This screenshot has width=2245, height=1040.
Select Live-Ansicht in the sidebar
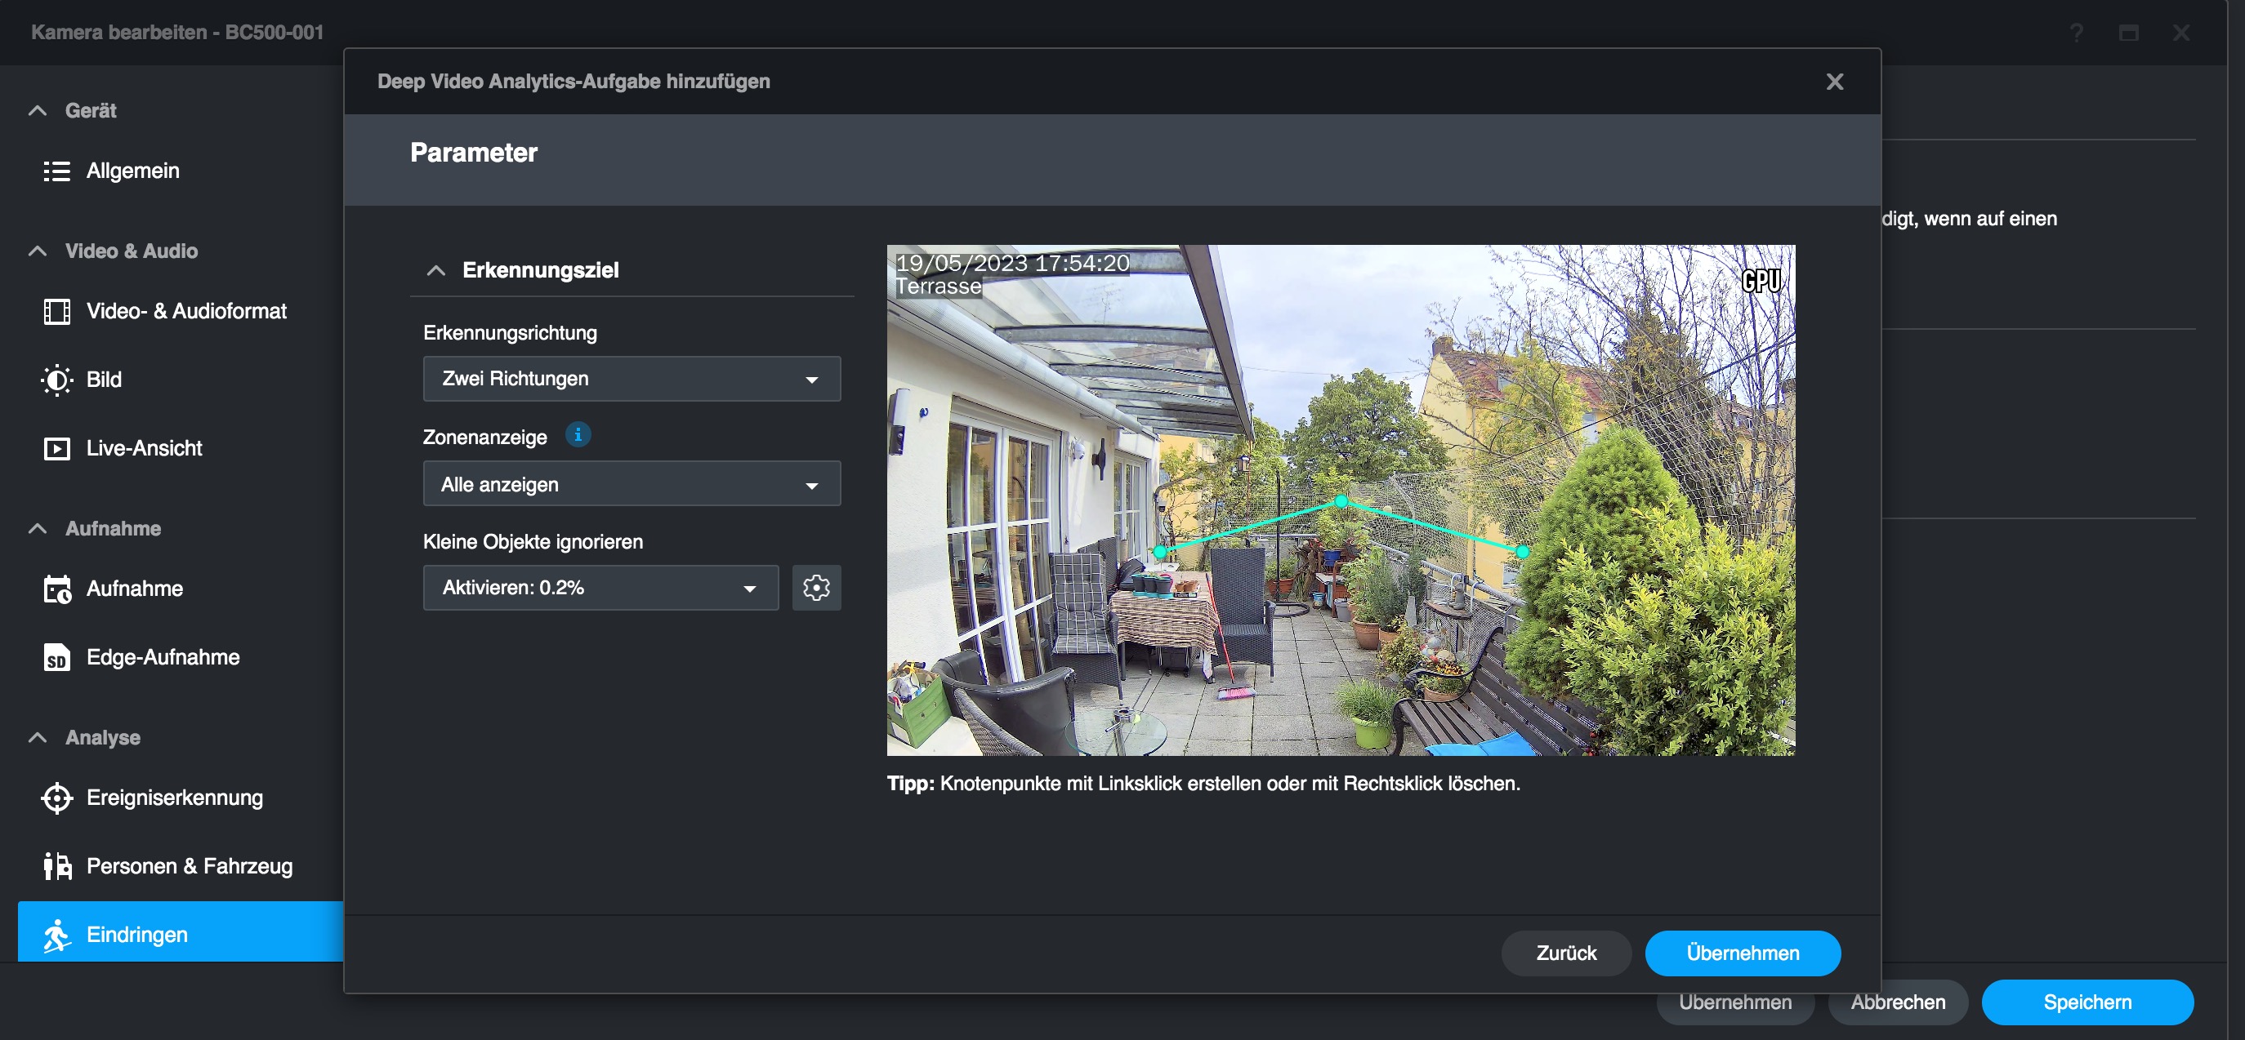(x=144, y=449)
